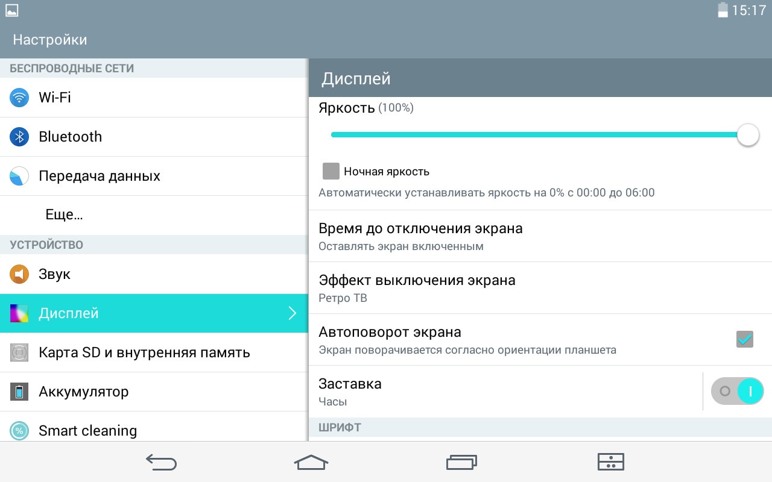Tap the SD card storage icon
Viewport: 772px width, 482px height.
pos(19,352)
